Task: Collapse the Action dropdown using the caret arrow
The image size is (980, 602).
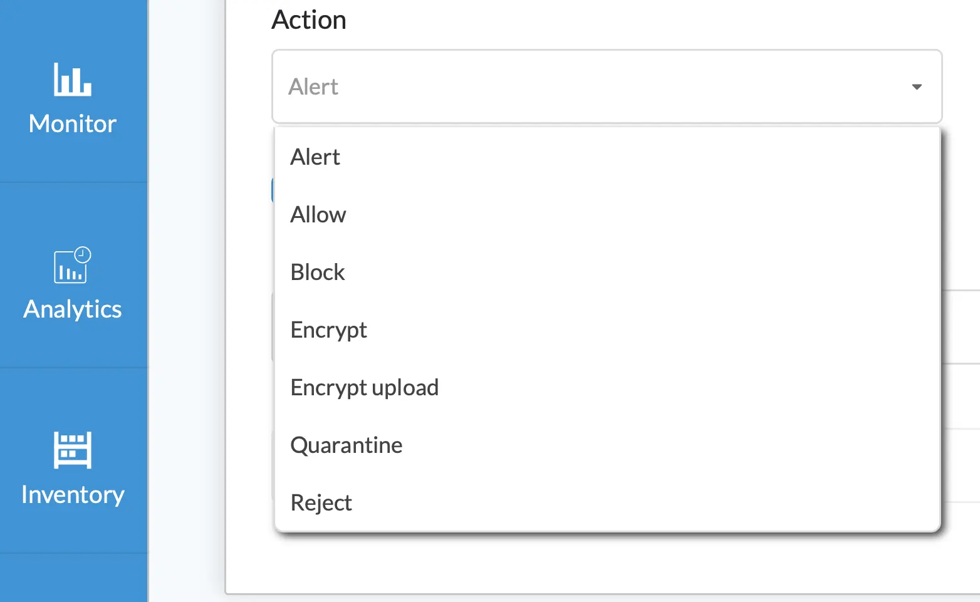Action: click(917, 87)
